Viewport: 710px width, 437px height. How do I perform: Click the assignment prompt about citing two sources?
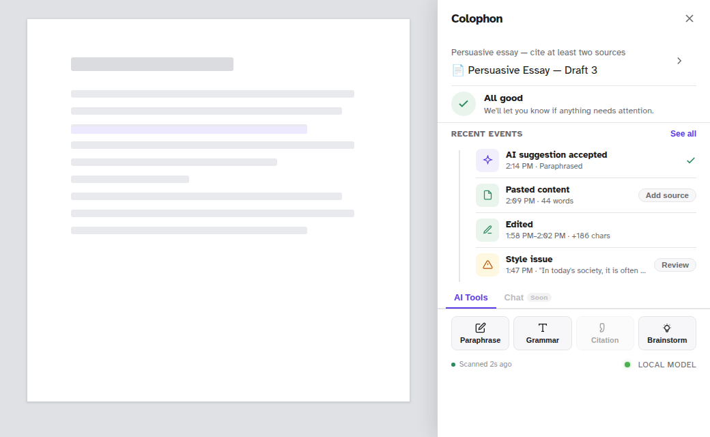point(538,53)
